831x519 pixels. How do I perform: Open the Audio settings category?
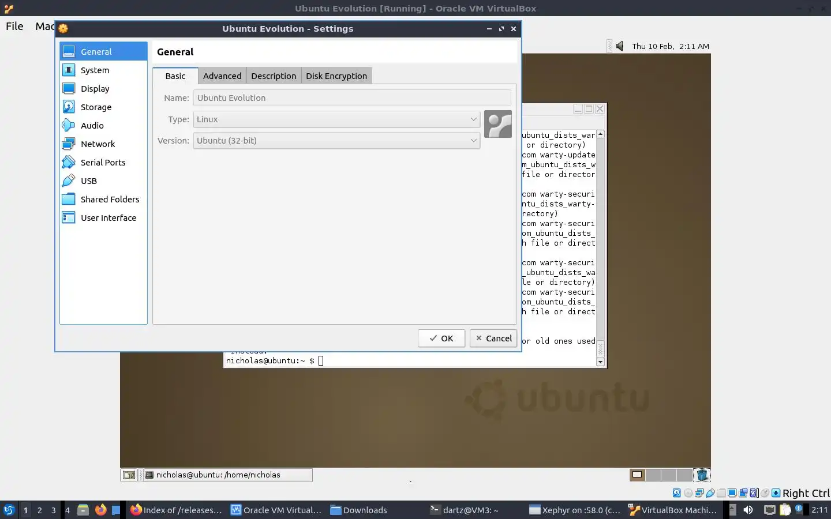click(x=103, y=125)
